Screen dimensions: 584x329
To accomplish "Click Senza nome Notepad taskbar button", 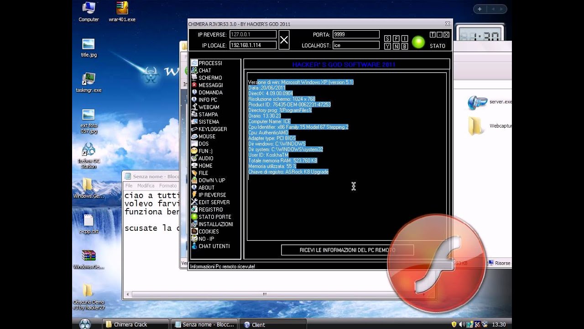I will (x=204, y=324).
